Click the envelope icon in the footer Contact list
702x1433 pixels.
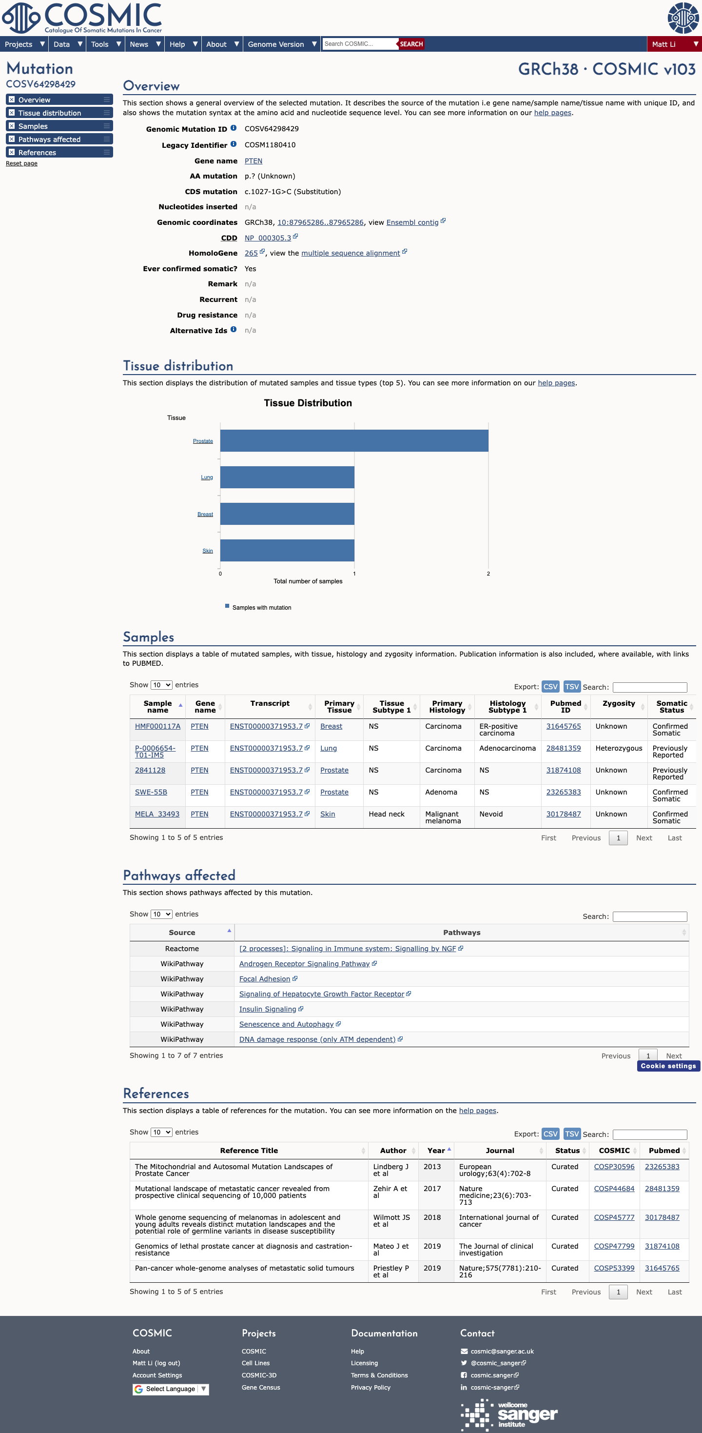[464, 1351]
